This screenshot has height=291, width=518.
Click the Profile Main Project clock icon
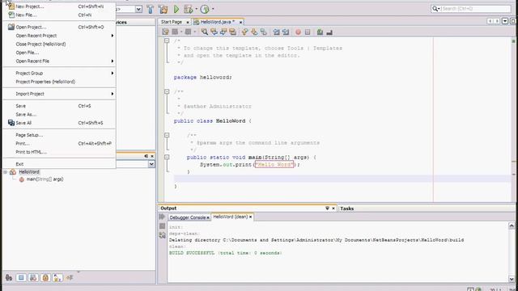[x=205, y=9]
